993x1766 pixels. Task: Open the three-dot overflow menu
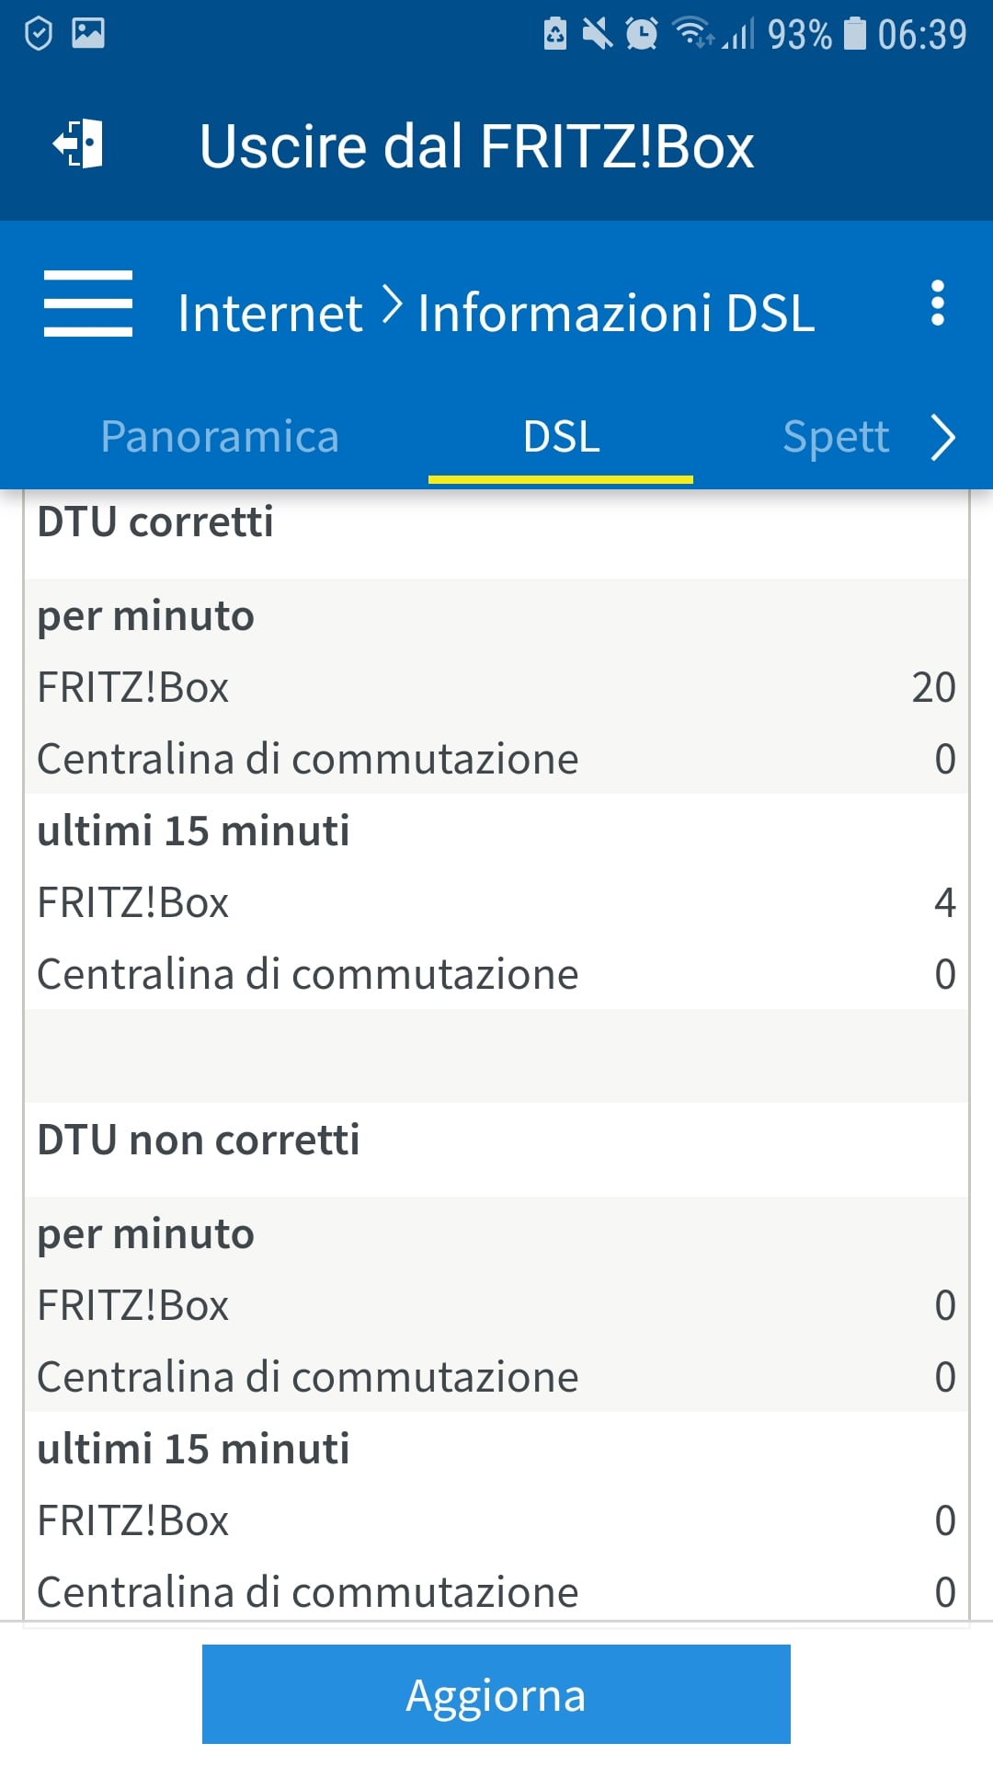937,304
